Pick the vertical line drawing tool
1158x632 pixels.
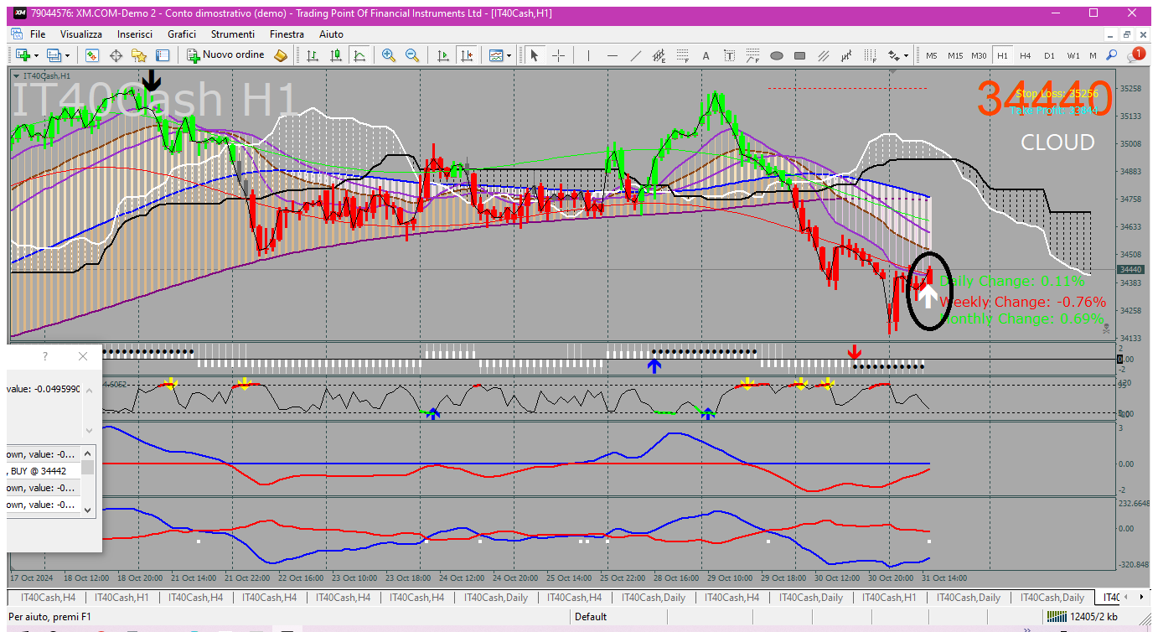click(589, 55)
